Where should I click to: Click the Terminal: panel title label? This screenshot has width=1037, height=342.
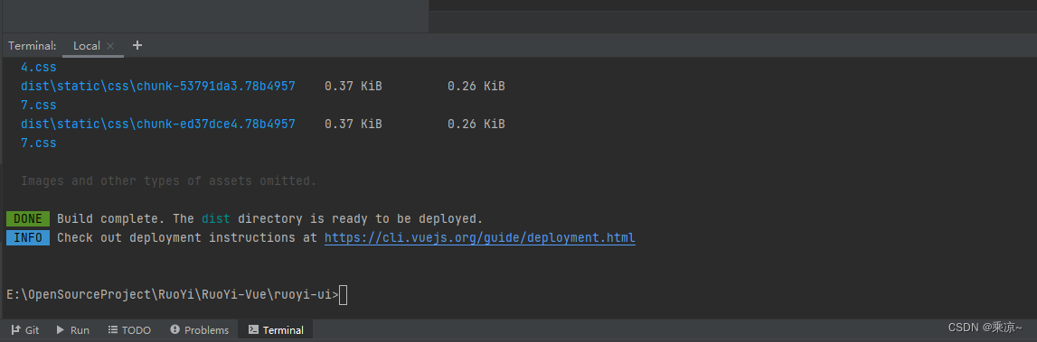point(32,45)
